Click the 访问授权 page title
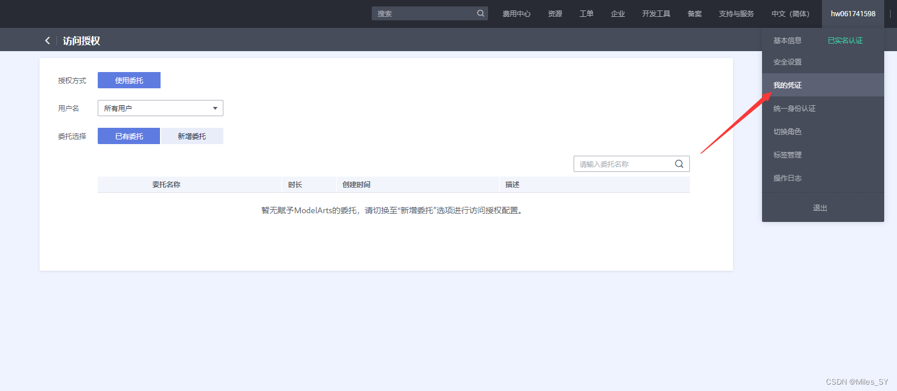The height and width of the screenshot is (391, 897). click(81, 41)
